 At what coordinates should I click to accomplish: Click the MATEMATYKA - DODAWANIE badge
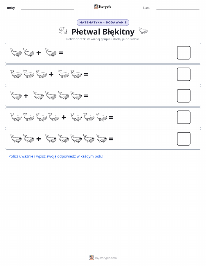pos(103,22)
